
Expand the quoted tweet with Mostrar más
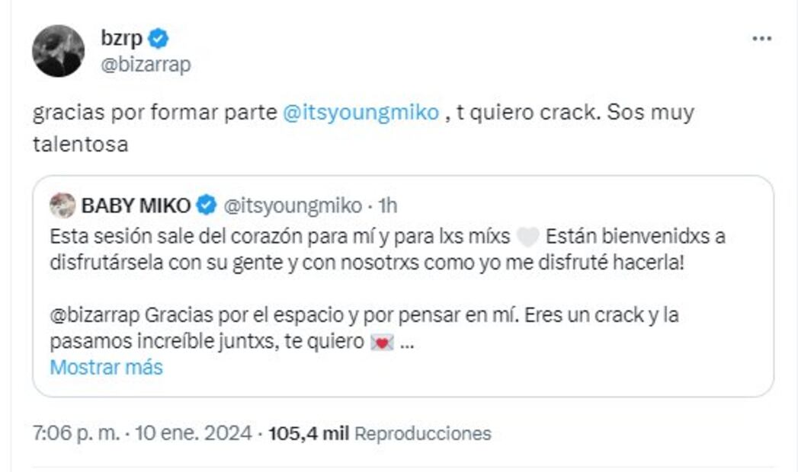tap(106, 367)
